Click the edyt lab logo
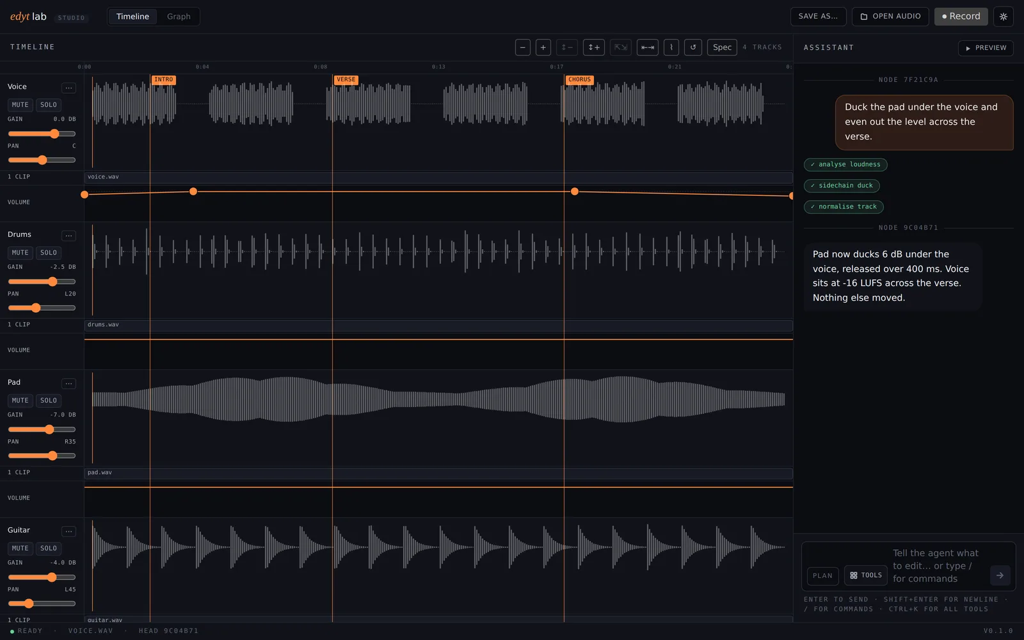Viewport: 1024px width, 640px height. pos(28,17)
